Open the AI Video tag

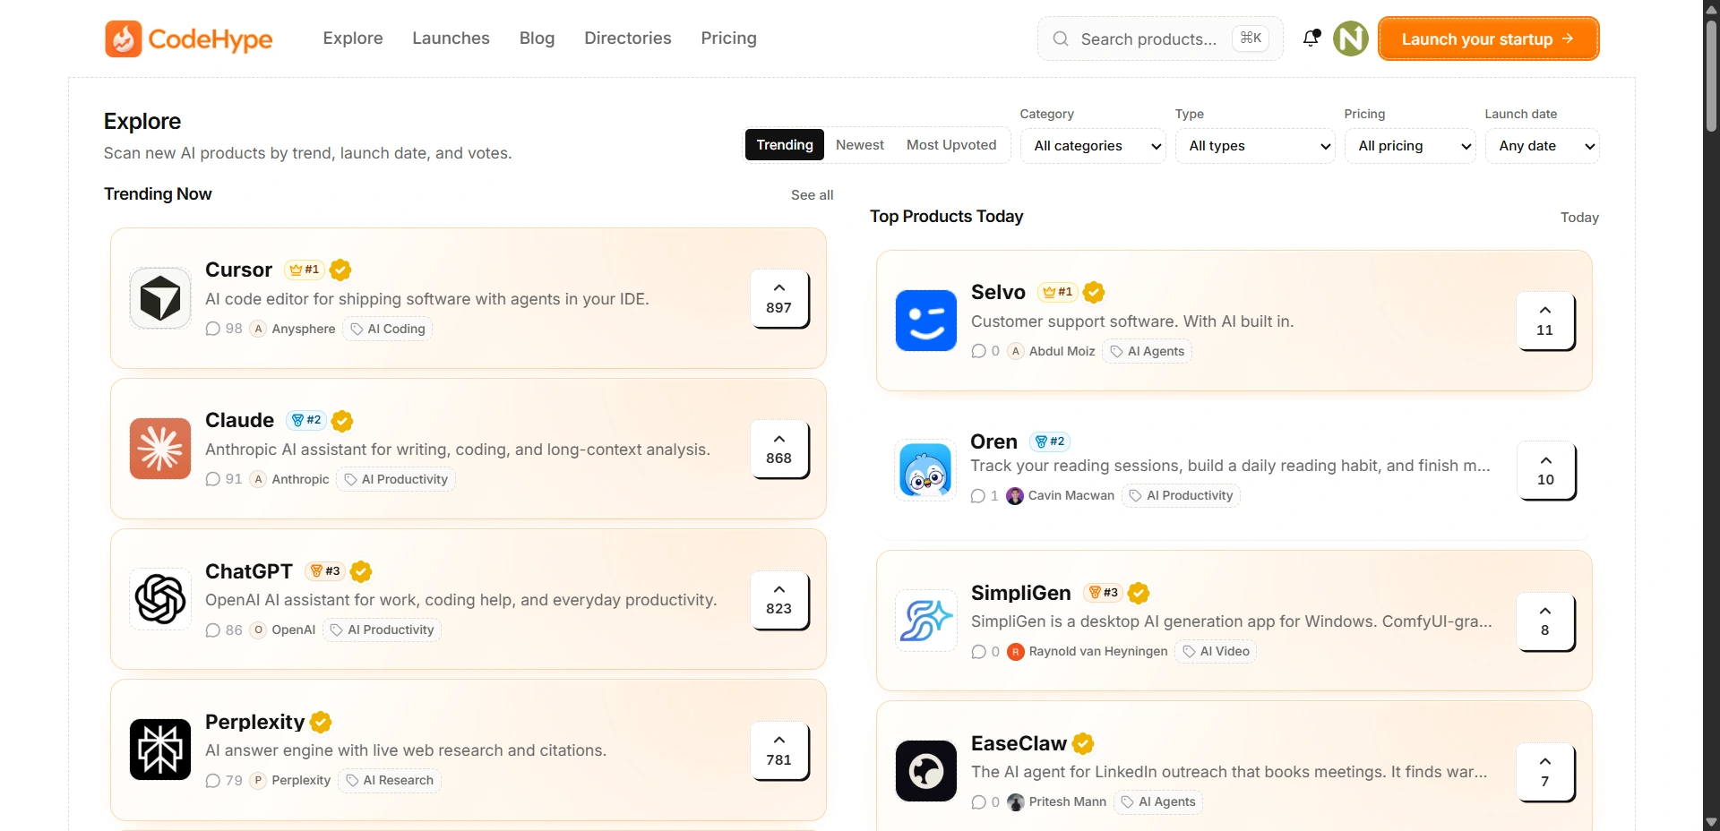pyautogui.click(x=1216, y=651)
